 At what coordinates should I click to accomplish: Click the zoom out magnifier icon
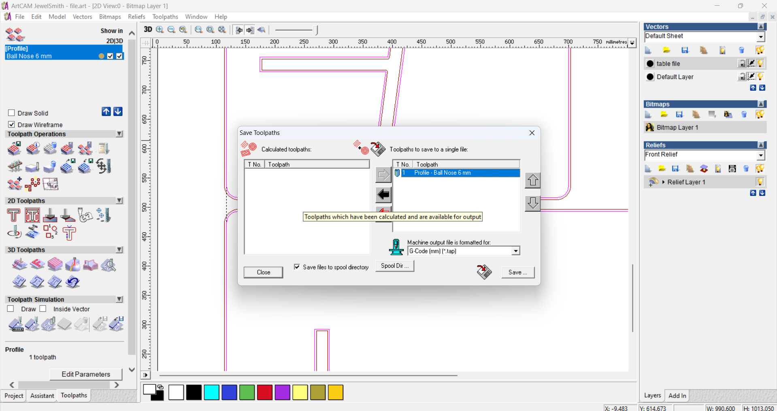171,30
